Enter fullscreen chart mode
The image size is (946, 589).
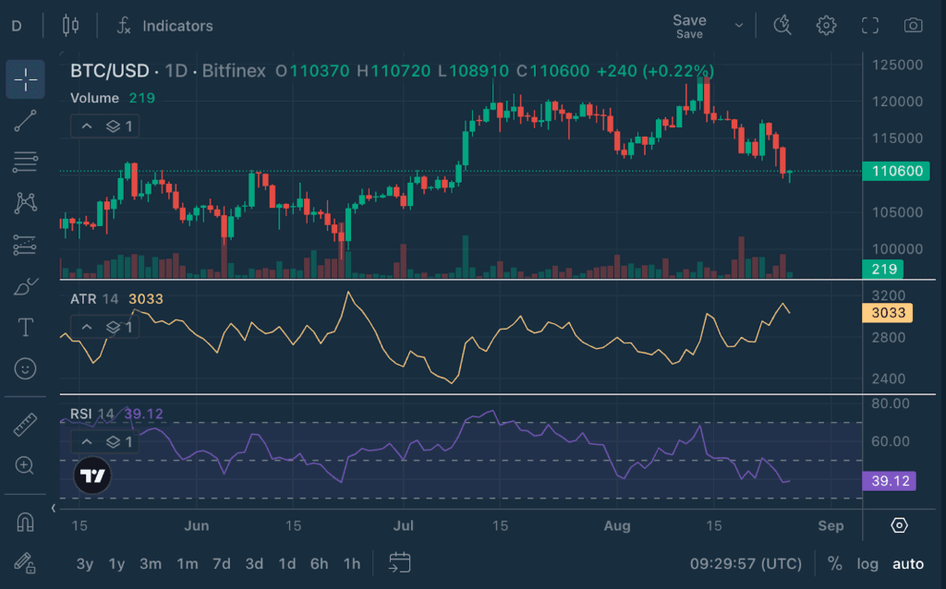pyautogui.click(x=869, y=25)
